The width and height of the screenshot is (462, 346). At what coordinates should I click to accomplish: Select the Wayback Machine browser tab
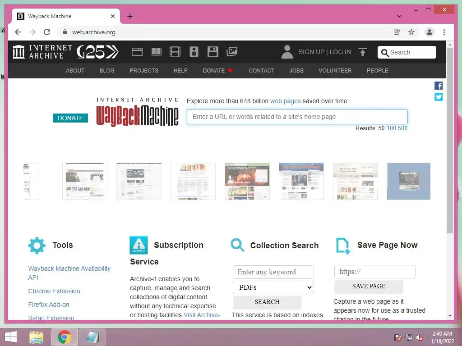click(x=66, y=16)
